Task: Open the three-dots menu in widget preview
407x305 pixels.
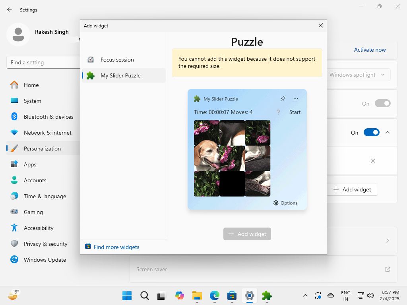Action: point(296,99)
